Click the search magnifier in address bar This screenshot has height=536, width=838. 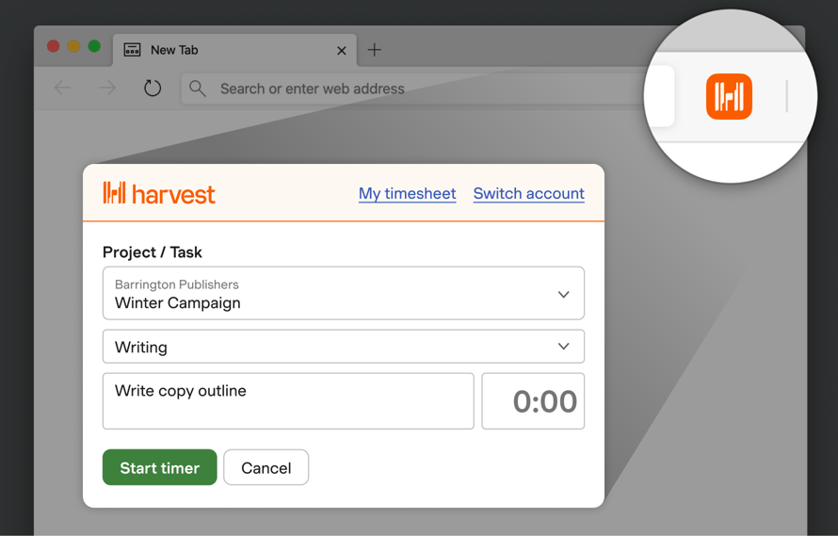[197, 89]
